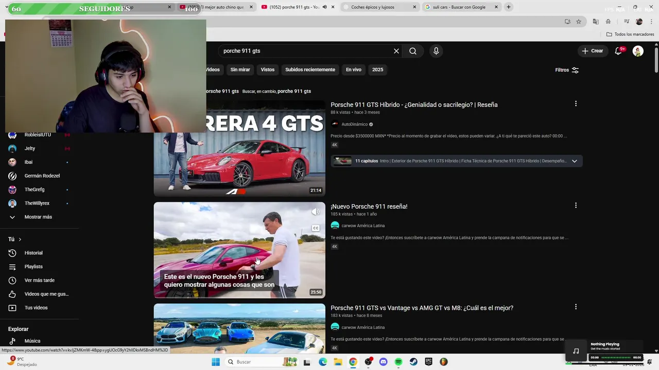Open options menu for Porsche 911 GTS Híbrido video
The height and width of the screenshot is (370, 659).
click(x=576, y=104)
